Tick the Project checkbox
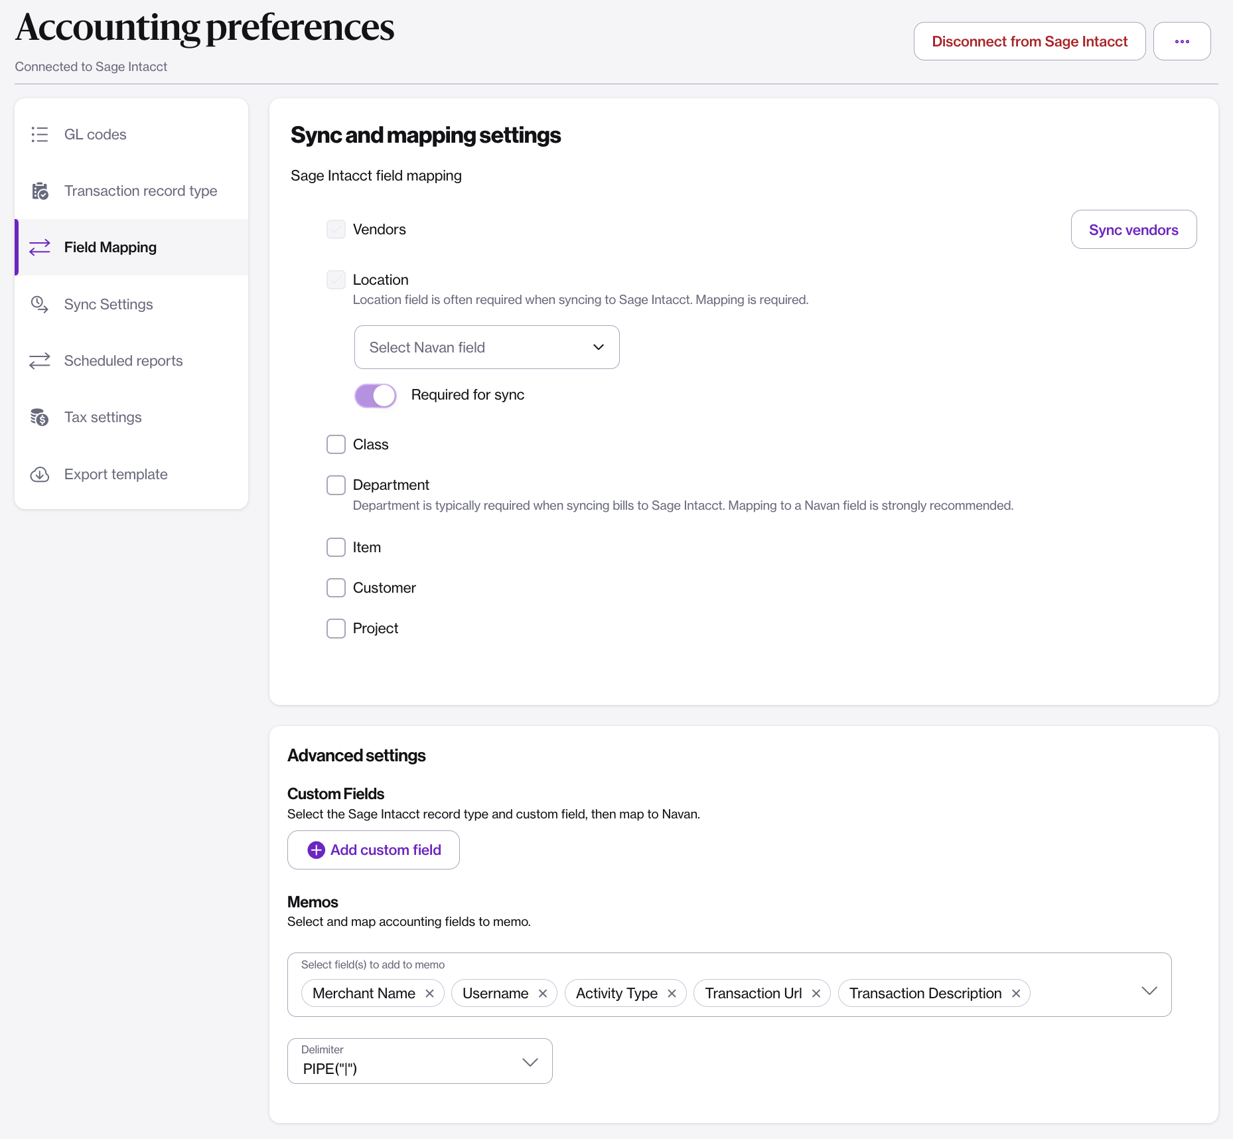 tap(336, 629)
